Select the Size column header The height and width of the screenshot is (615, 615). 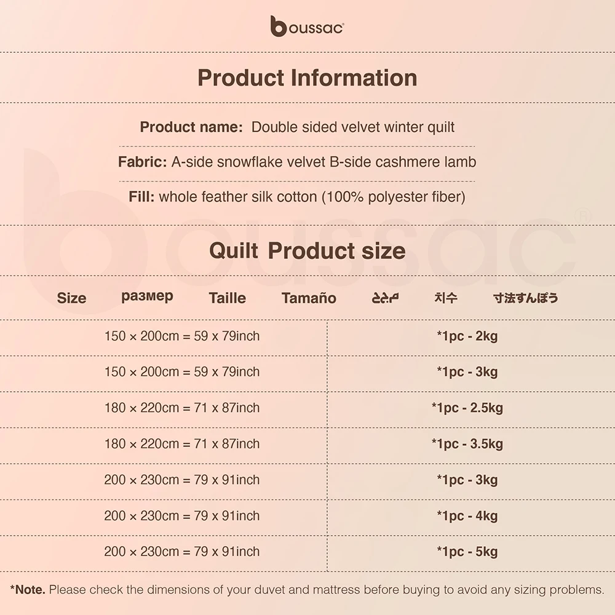[71, 298]
